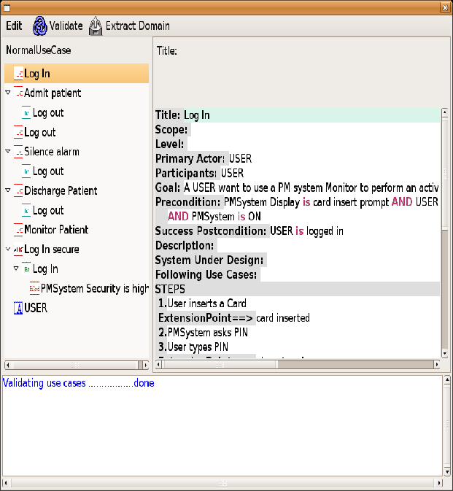Screen dimensions: 453x491
Task: Collapse the Discharge Patient tree node
Action: coord(8,190)
